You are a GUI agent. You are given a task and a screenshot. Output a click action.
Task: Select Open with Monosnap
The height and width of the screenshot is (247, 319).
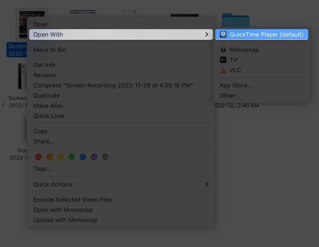click(121, 210)
